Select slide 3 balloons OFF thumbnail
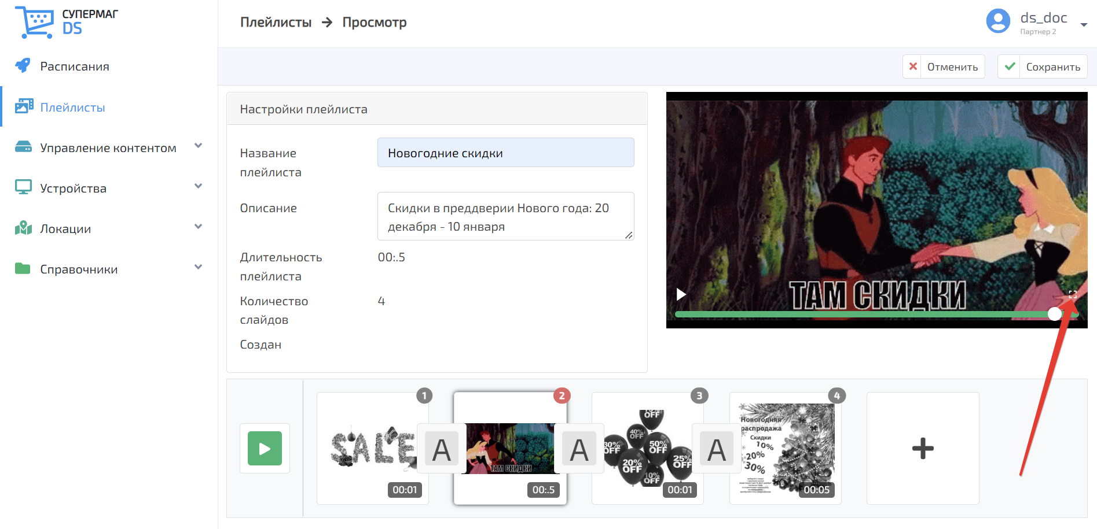The image size is (1097, 529). (647, 448)
